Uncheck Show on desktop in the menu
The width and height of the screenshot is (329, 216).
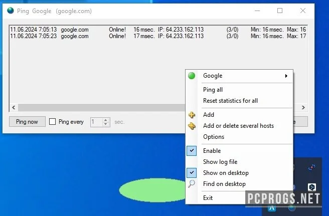coord(239,173)
